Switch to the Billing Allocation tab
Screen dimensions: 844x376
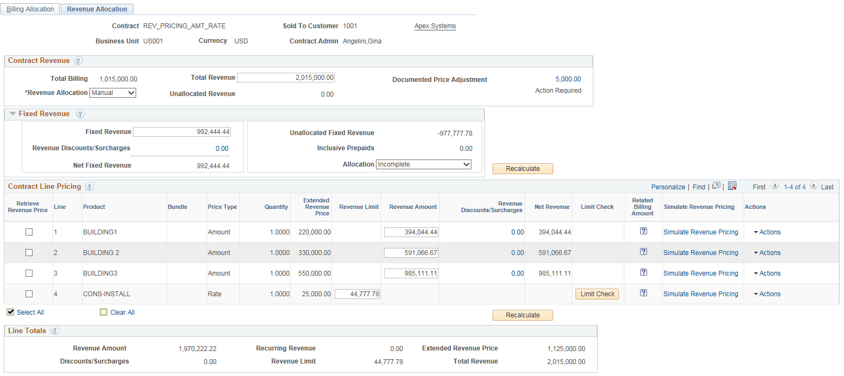[30, 9]
